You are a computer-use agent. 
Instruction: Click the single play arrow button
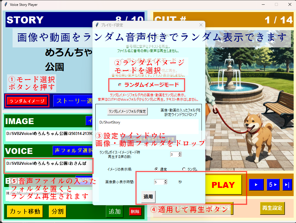[x=256, y=185]
